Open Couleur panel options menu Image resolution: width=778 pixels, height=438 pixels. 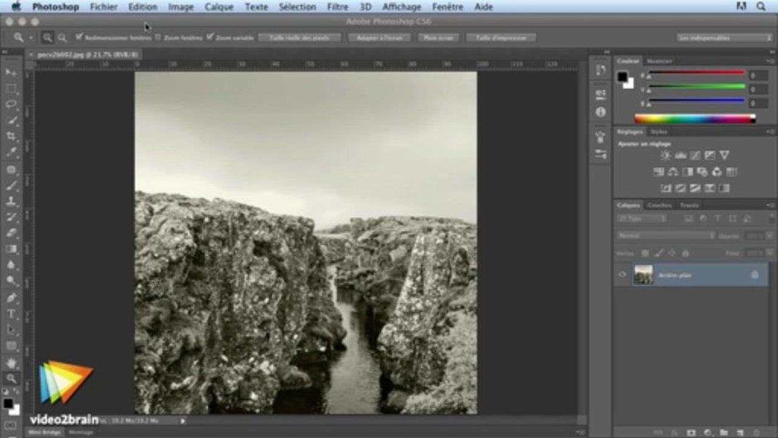click(771, 61)
